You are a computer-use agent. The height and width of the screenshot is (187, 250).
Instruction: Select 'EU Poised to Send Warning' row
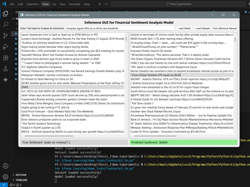tap(72, 79)
